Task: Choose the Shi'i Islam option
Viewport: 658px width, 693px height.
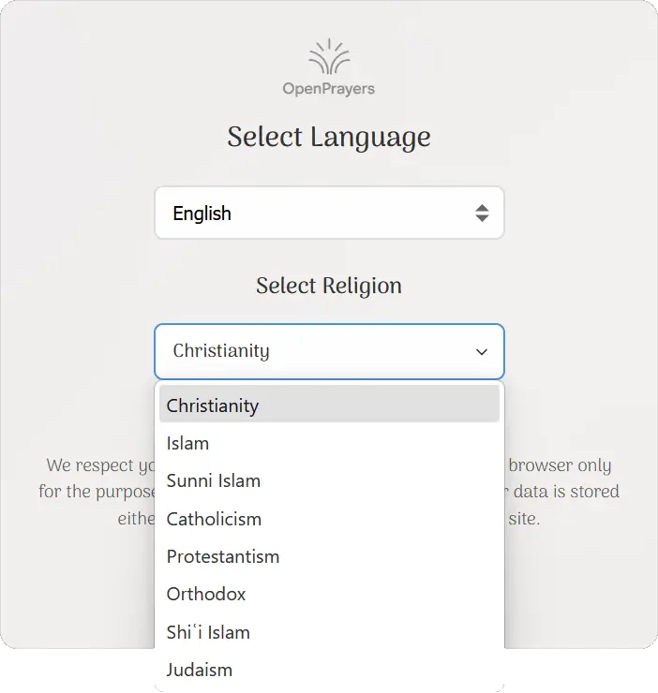Action: (208, 632)
